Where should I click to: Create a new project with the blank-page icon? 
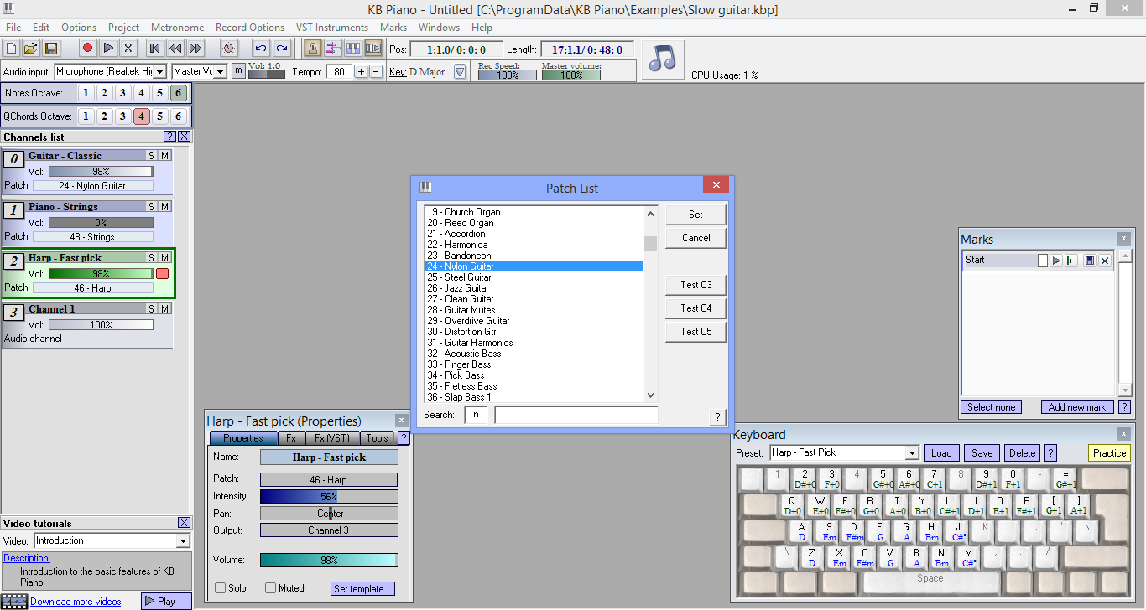[x=12, y=49]
